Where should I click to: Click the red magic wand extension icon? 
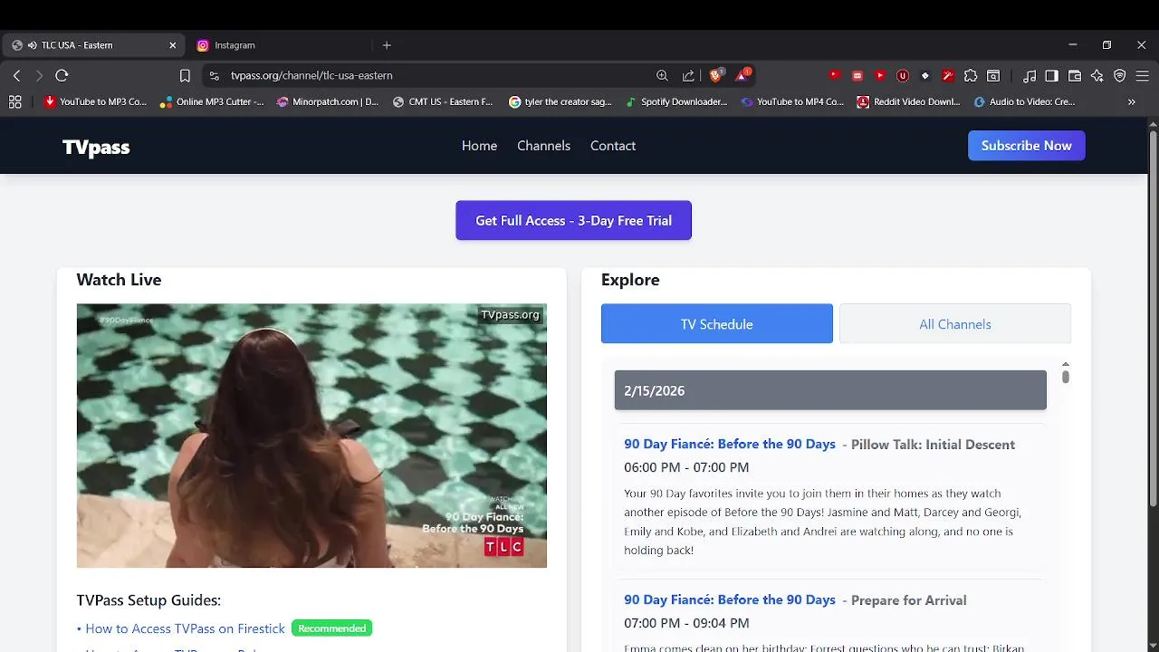coord(948,76)
